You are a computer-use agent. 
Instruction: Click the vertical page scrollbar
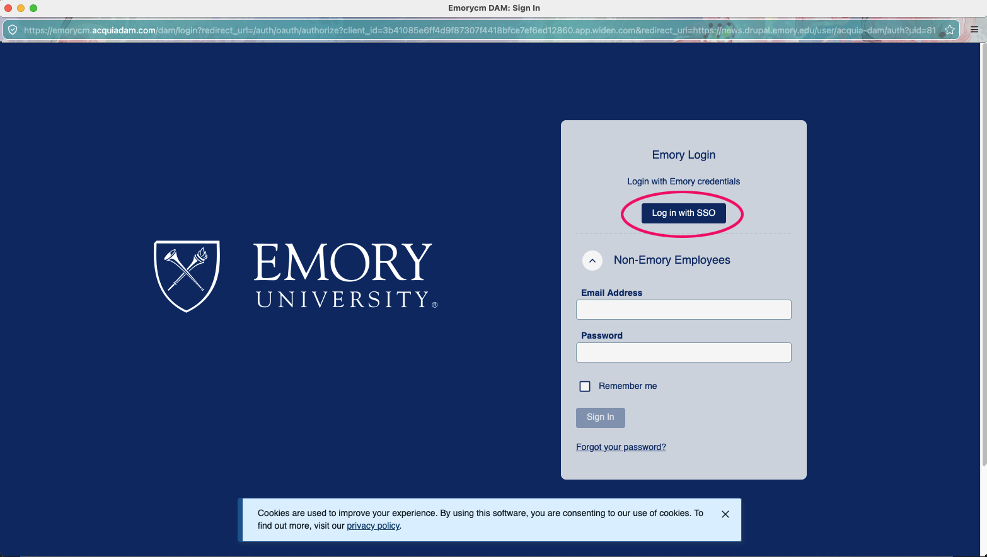(984, 255)
